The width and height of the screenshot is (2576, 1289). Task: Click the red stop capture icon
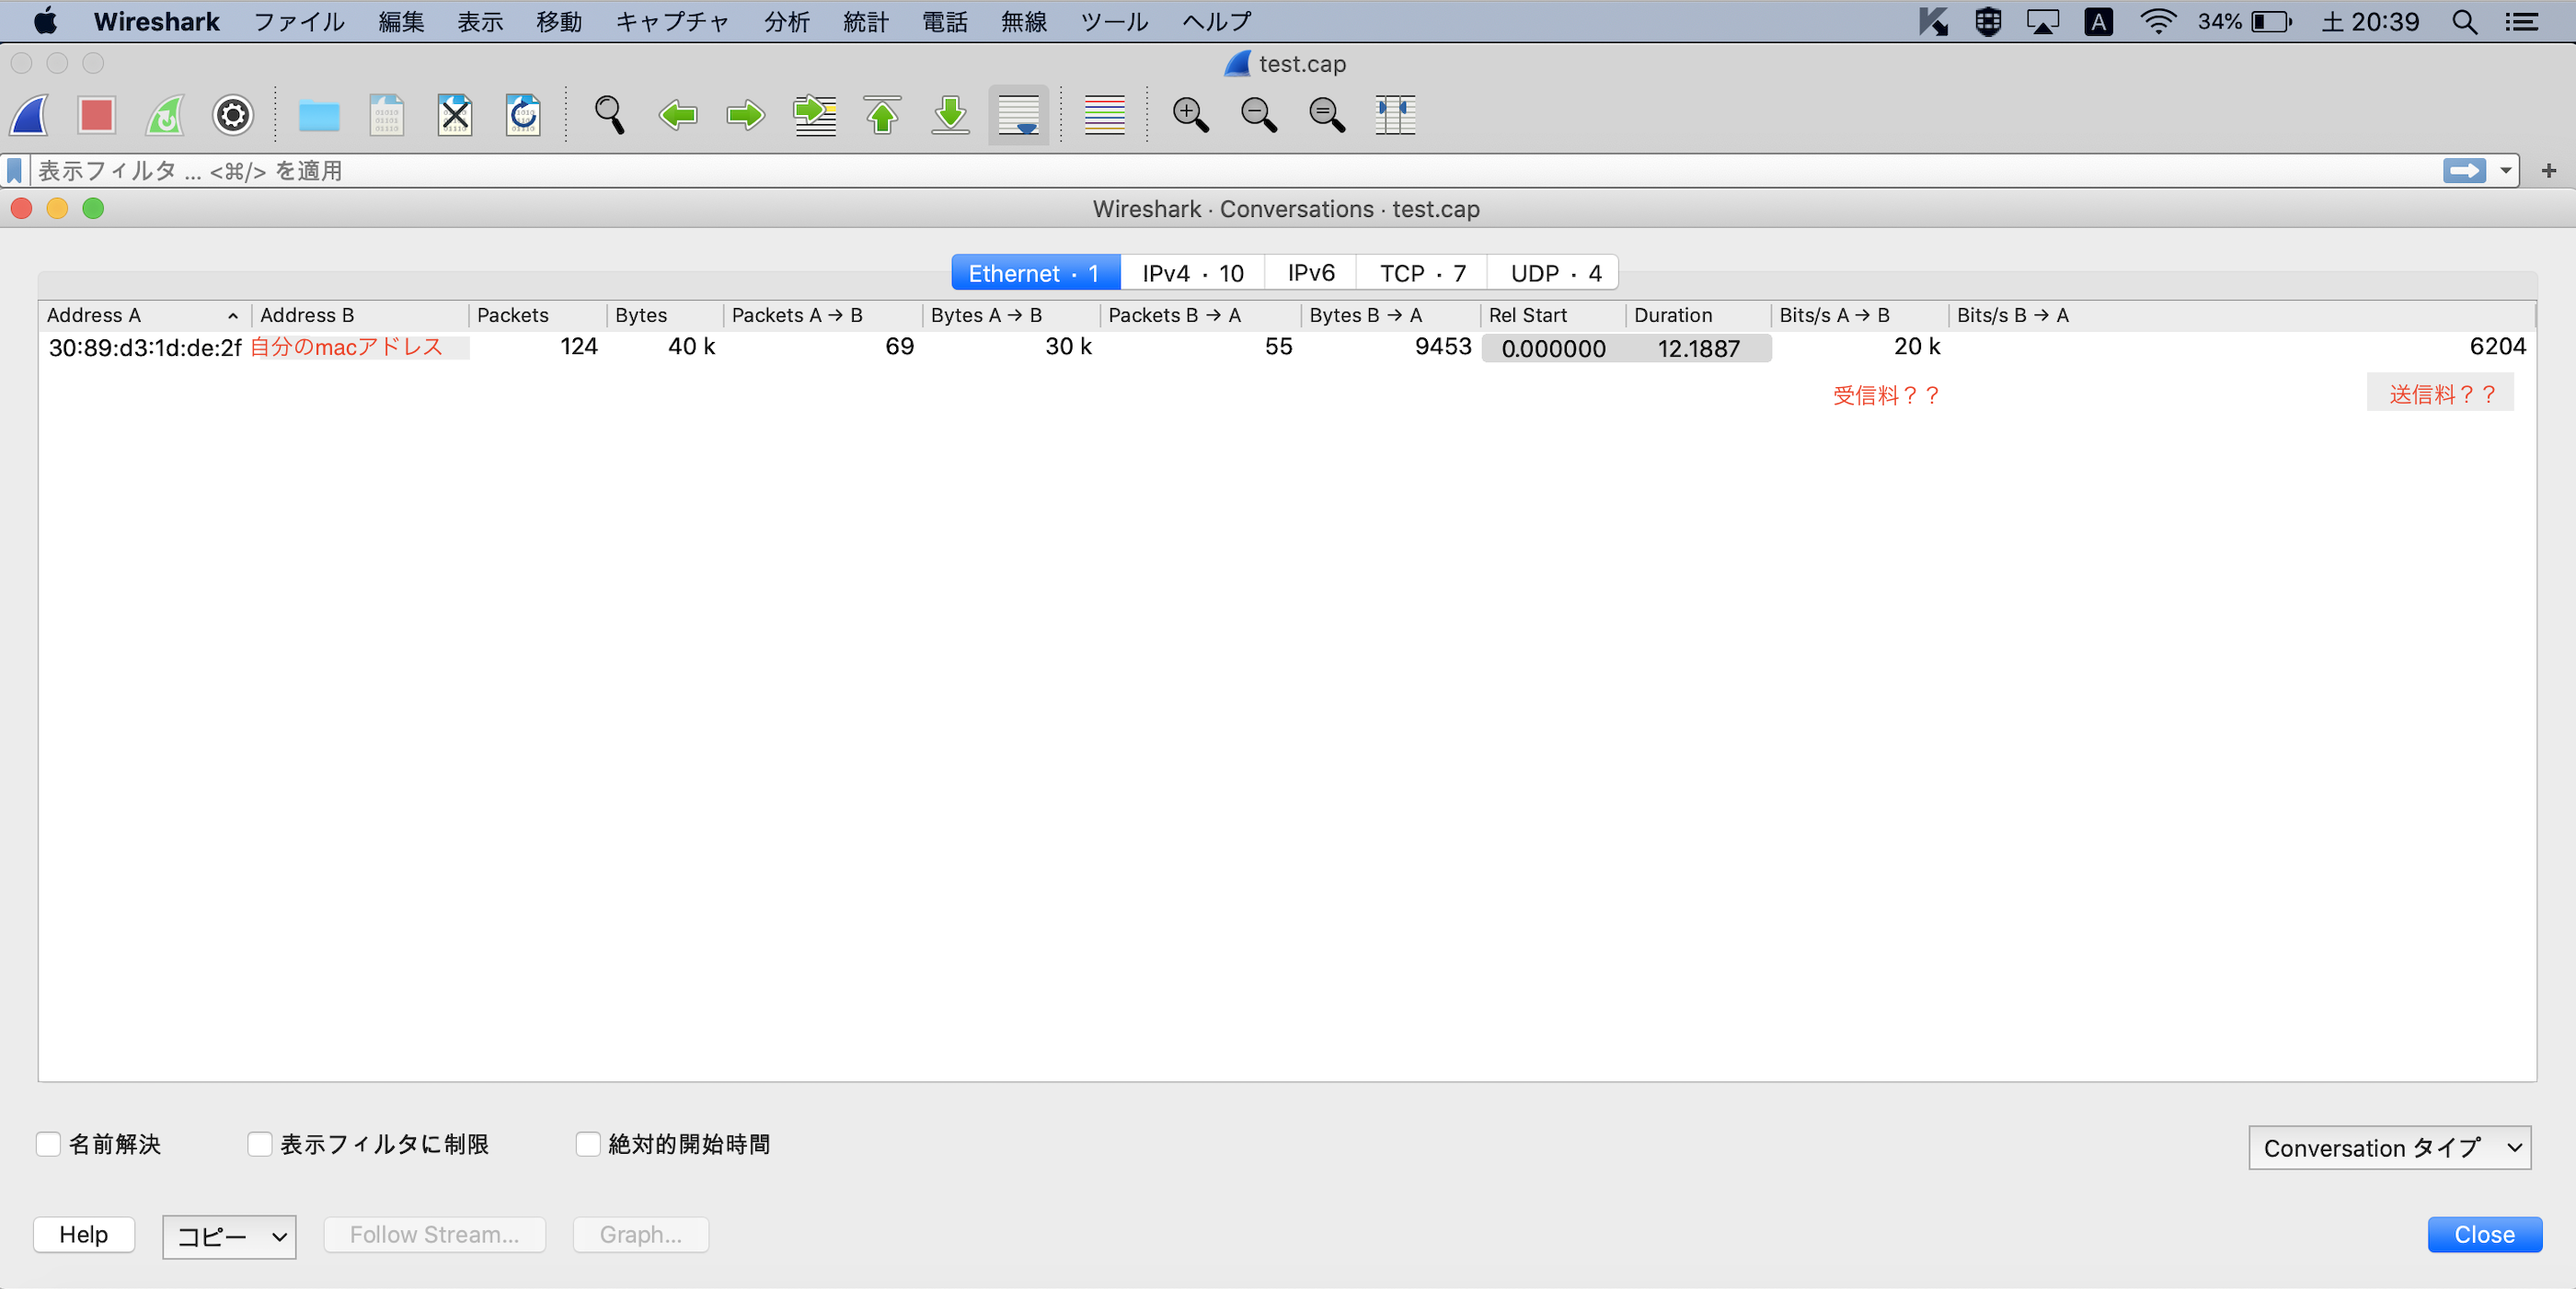click(x=97, y=115)
